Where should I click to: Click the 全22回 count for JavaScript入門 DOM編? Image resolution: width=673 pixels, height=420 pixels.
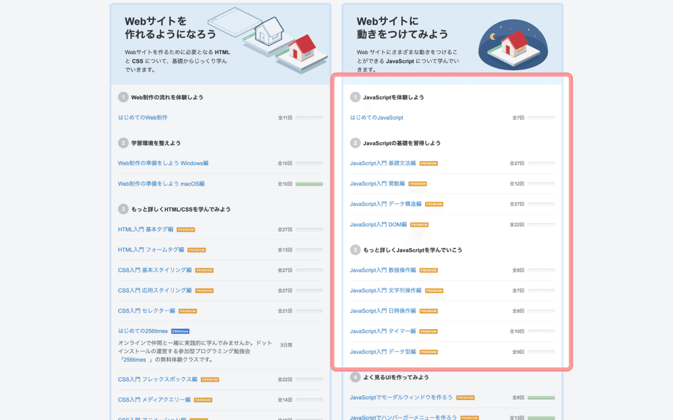517,225
